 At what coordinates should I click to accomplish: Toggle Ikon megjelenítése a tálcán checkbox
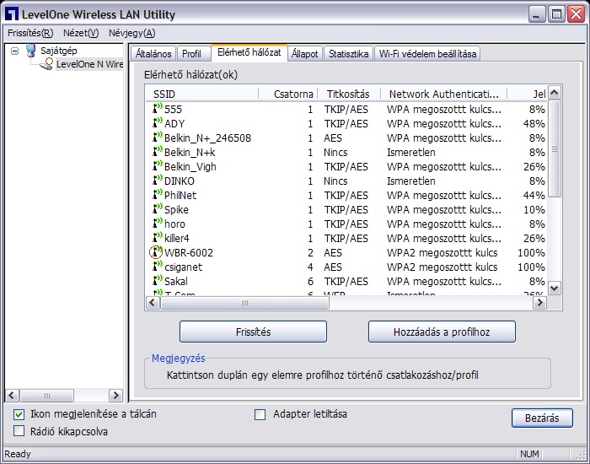(x=19, y=415)
